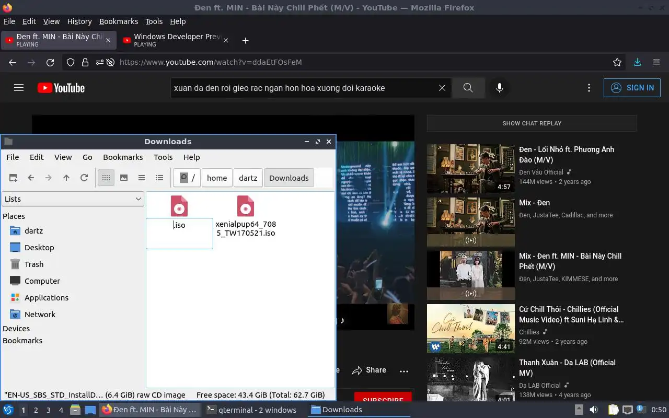
Task: Click SIGN IN on YouTube
Action: pos(632,88)
